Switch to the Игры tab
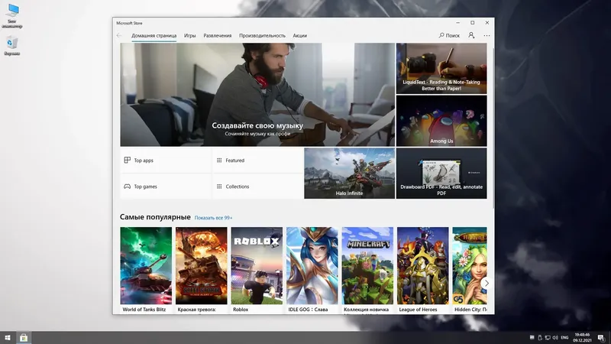Image resolution: width=611 pixels, height=344 pixels. (x=189, y=35)
